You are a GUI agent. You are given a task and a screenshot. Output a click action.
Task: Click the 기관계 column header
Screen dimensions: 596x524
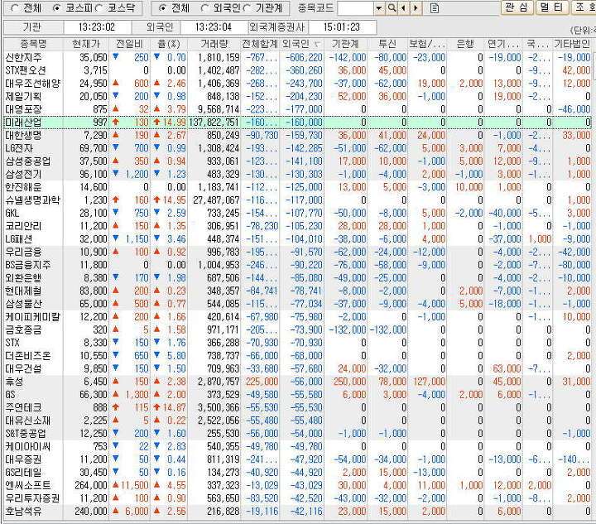[345, 44]
